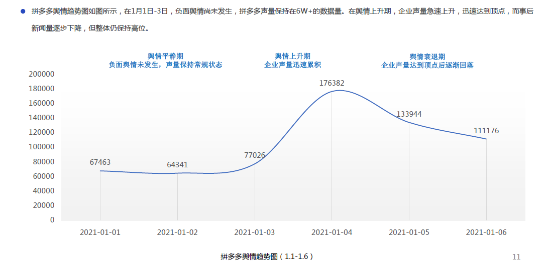Click y-axis value 0
547x265 pixels.
pos(52,220)
